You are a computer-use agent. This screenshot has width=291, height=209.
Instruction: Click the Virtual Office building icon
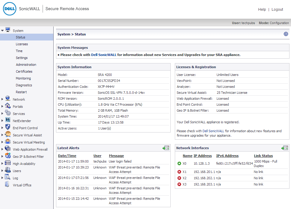click(x=7, y=184)
